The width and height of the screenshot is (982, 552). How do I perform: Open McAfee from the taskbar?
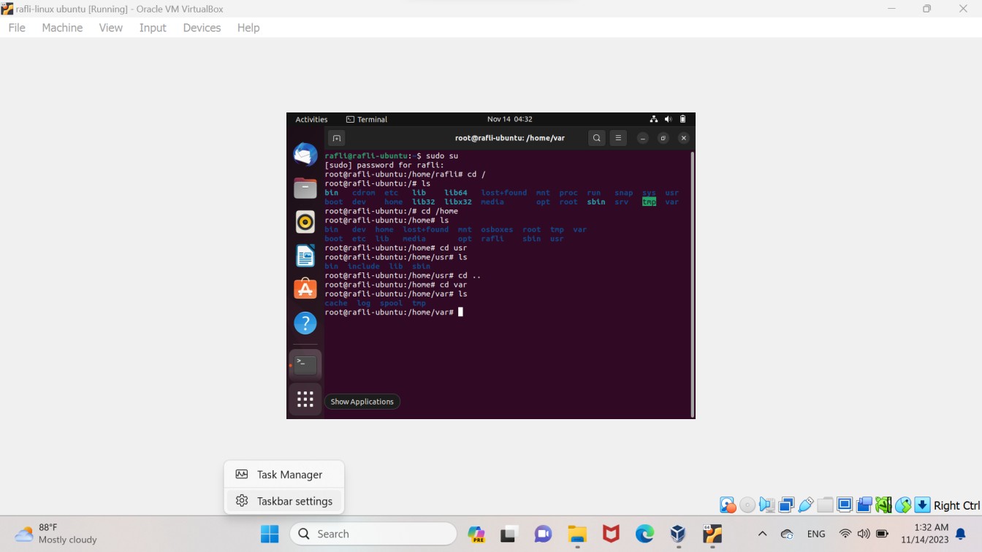611,534
